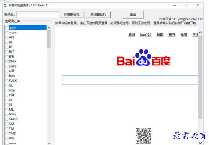This screenshot has height=145, width=209.
Task: Tick the NMB checkbox
Action: 7,114
